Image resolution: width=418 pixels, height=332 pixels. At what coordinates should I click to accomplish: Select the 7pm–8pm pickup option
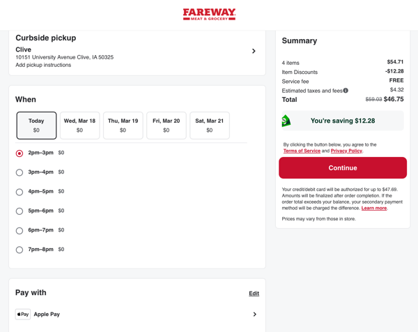[x=20, y=250]
